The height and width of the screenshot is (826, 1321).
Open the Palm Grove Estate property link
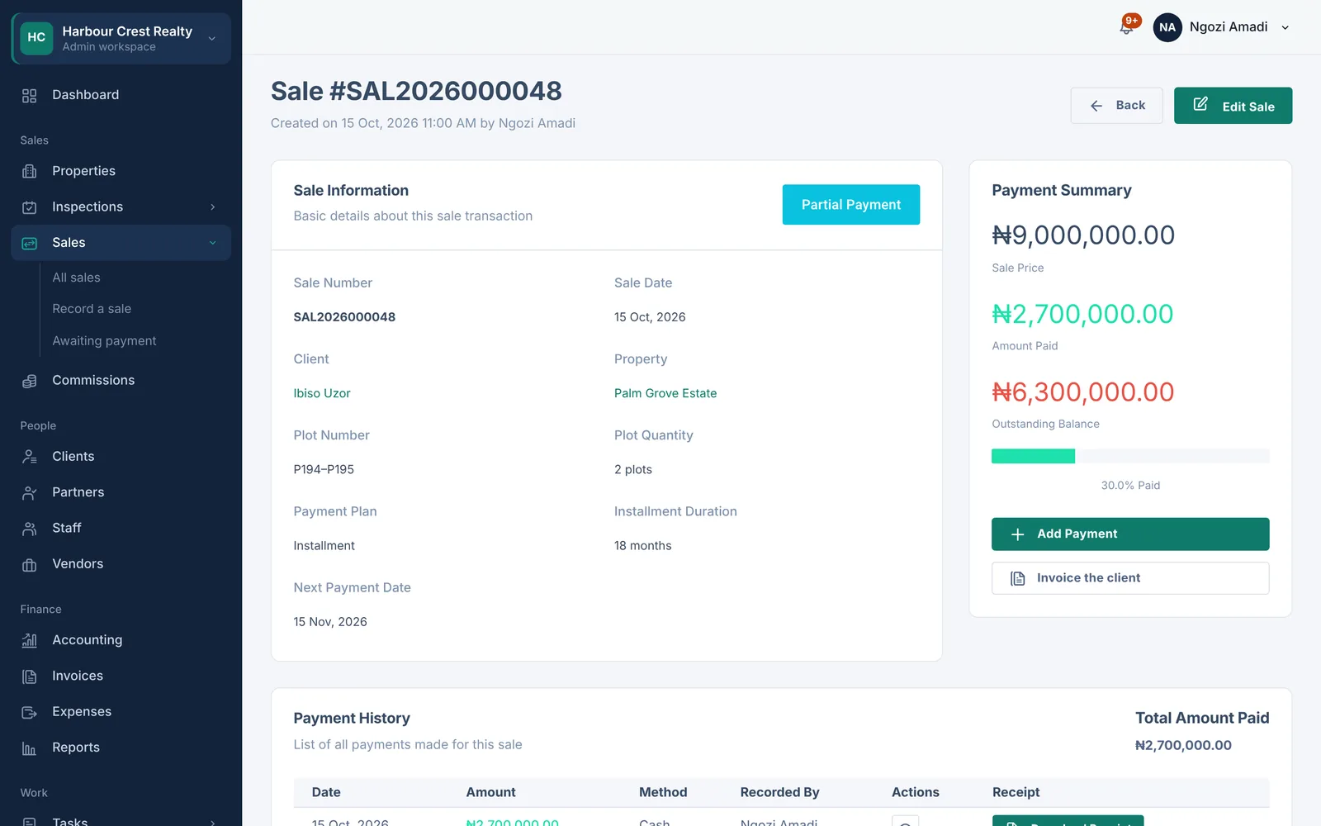[x=665, y=393]
